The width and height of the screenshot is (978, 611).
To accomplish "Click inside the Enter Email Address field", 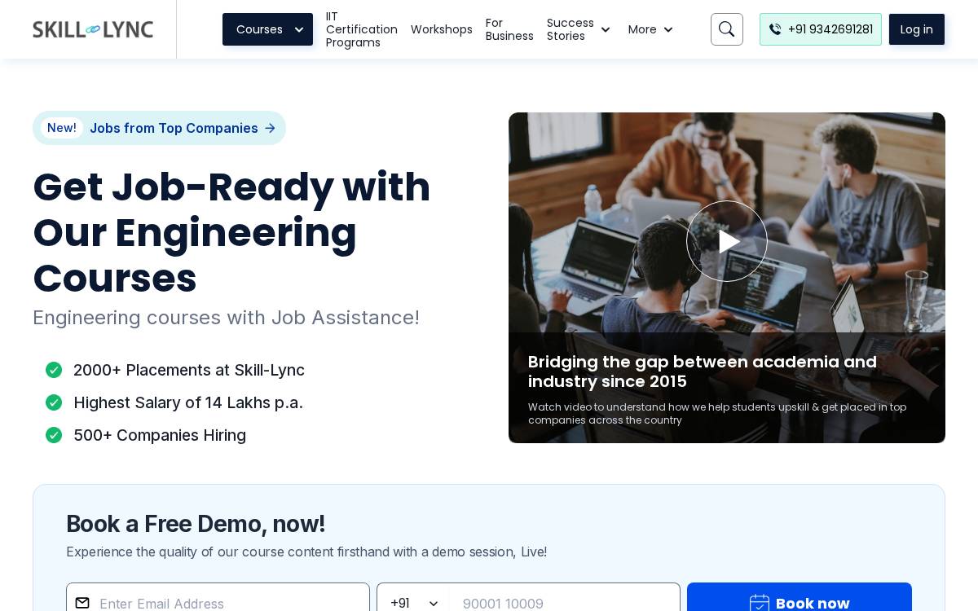I will pyautogui.click(x=218, y=603).
